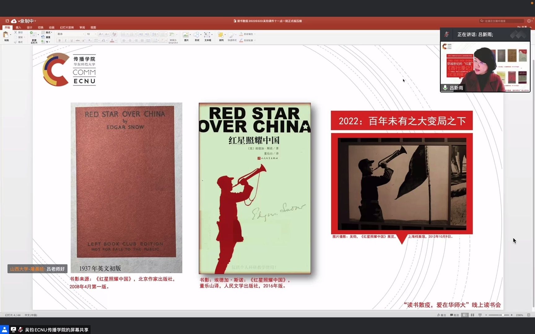Apply subscript formatting
535x334 pixels.
click(x=90, y=40)
